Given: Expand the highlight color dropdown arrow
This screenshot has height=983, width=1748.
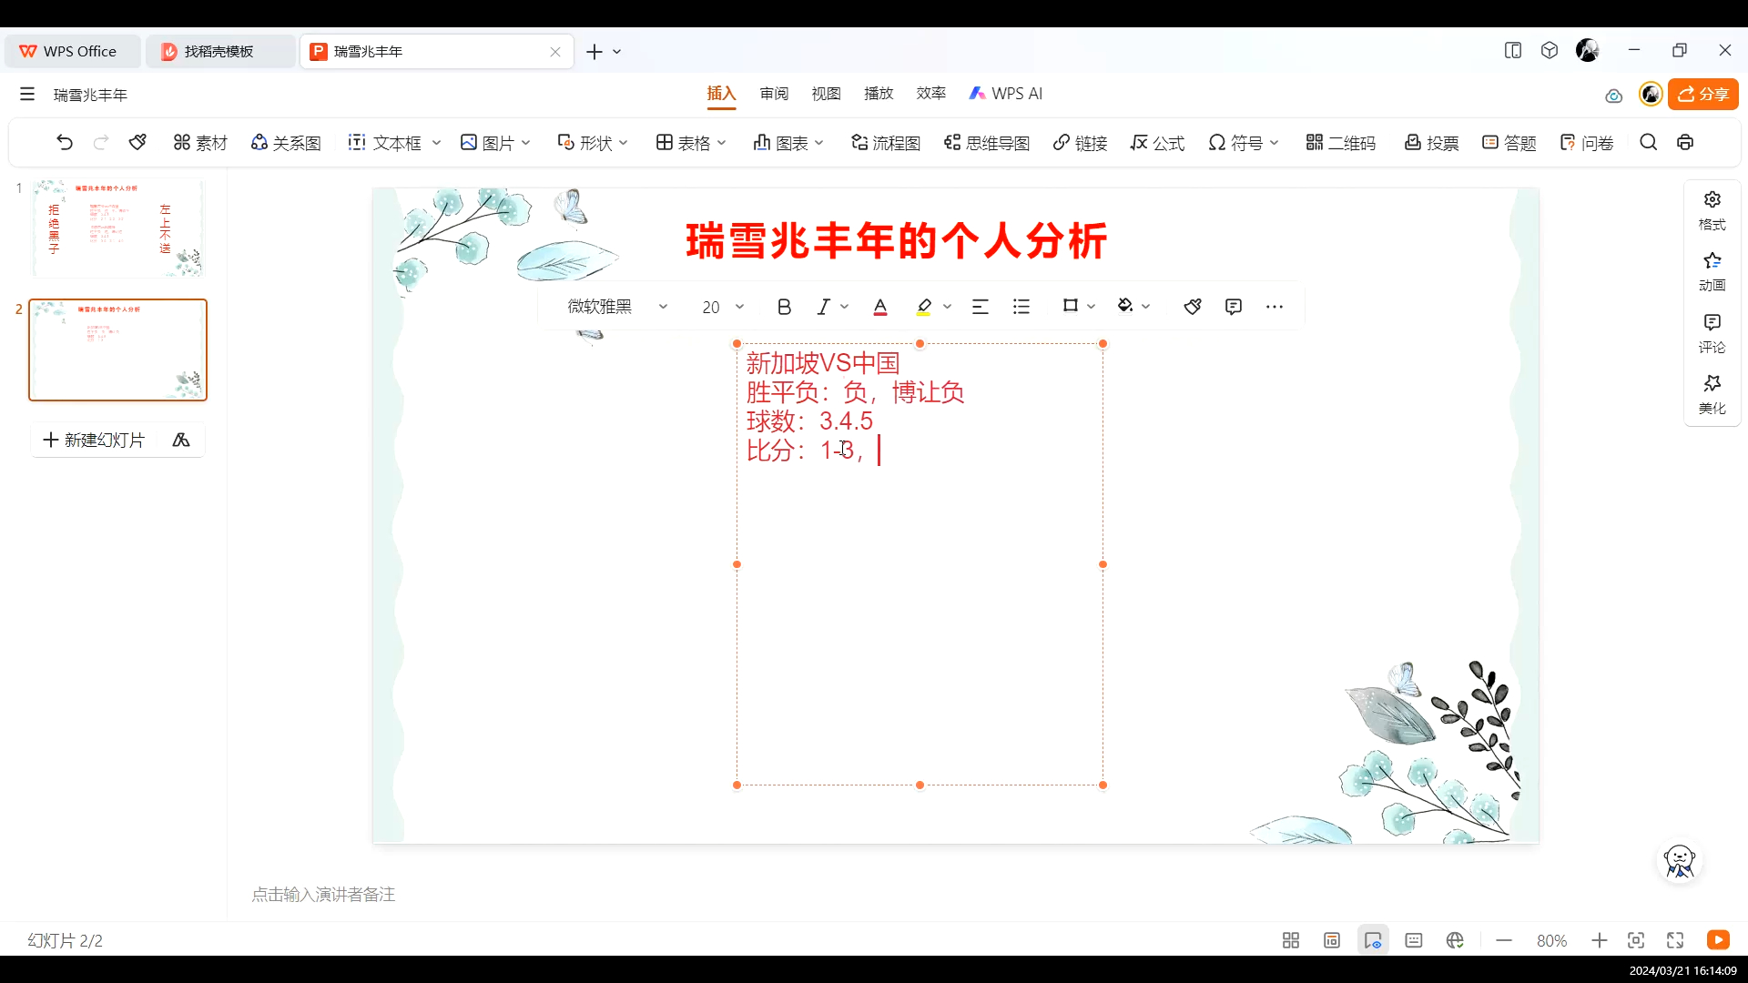Looking at the screenshot, I should click(948, 307).
